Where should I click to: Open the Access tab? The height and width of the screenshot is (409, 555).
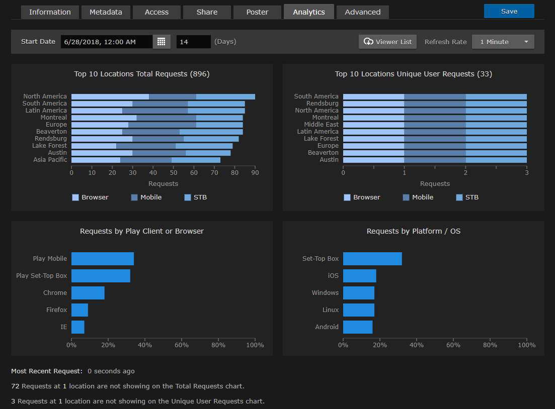[x=156, y=12]
